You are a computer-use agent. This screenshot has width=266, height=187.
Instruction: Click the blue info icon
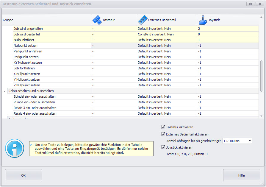15,148
